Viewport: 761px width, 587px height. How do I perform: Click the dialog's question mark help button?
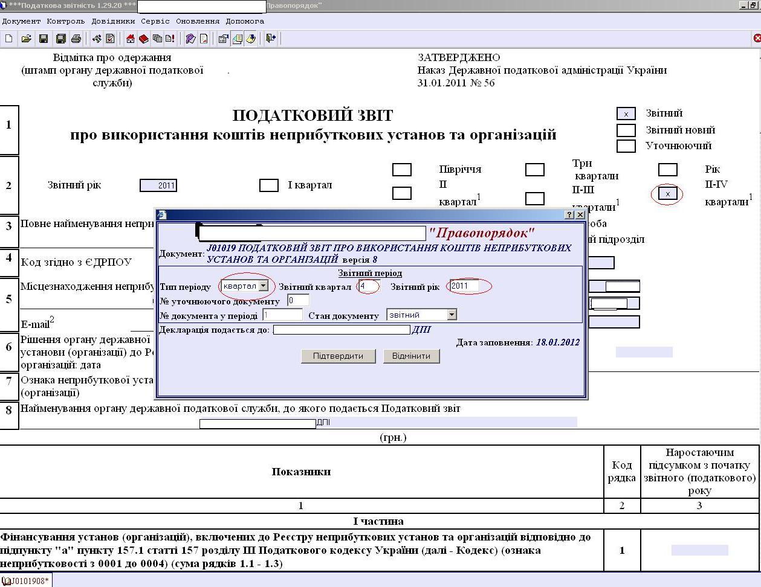click(x=569, y=214)
